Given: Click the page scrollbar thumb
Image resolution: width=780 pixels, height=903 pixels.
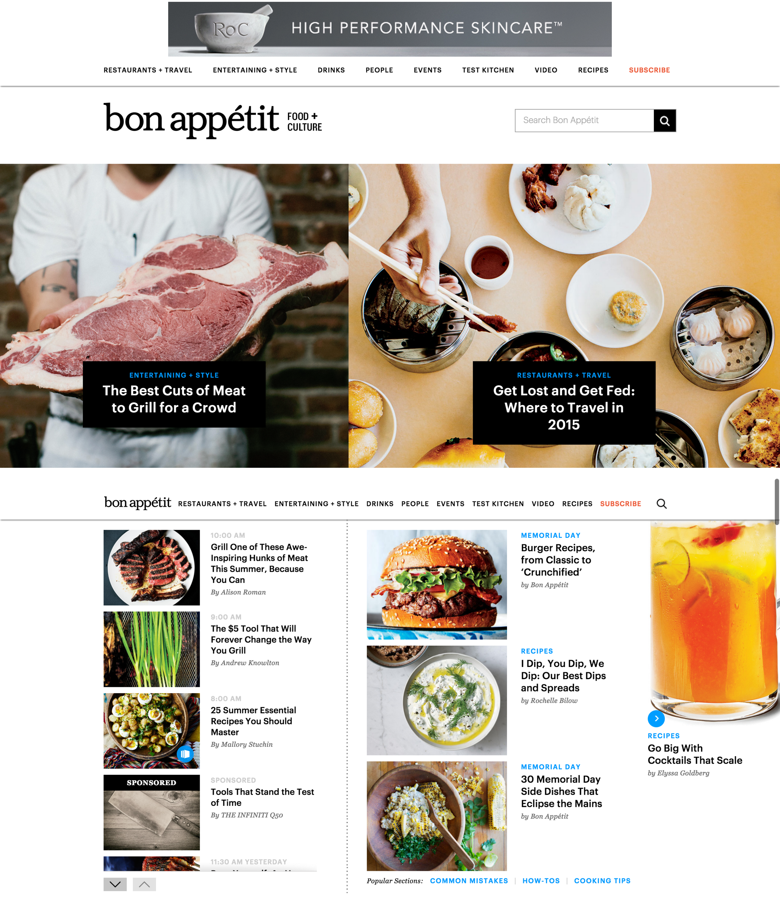Looking at the screenshot, I should point(777,501).
